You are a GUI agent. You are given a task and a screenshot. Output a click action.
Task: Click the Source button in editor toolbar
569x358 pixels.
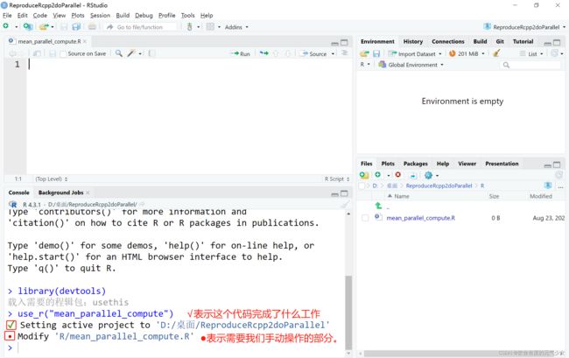click(x=314, y=53)
